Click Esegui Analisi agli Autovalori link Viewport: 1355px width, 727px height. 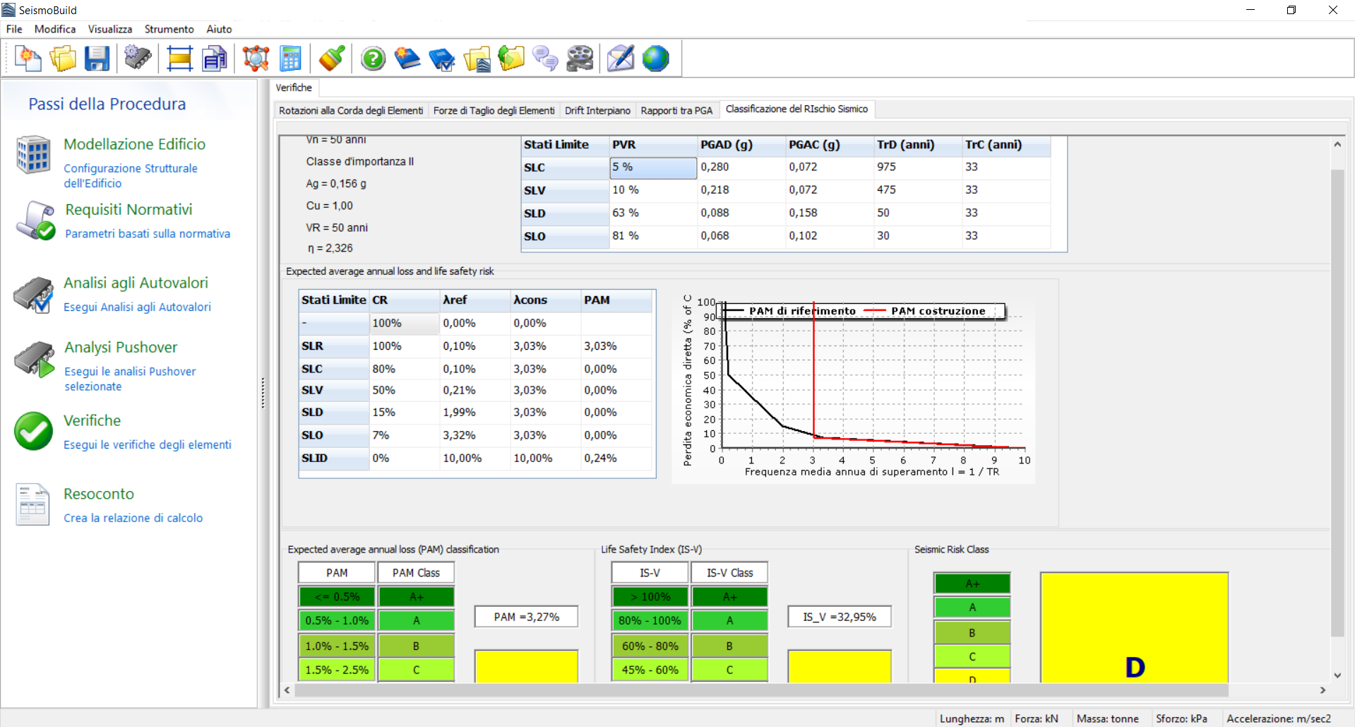(137, 307)
